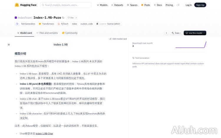Open the extra navigation menu icon
Image resolution: width=221 pixels, height=138 pixels.
[x=178, y=5]
